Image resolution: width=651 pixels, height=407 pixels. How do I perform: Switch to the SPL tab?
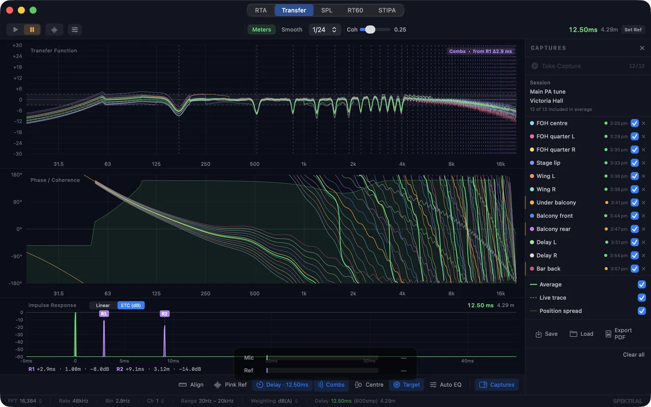[327, 10]
